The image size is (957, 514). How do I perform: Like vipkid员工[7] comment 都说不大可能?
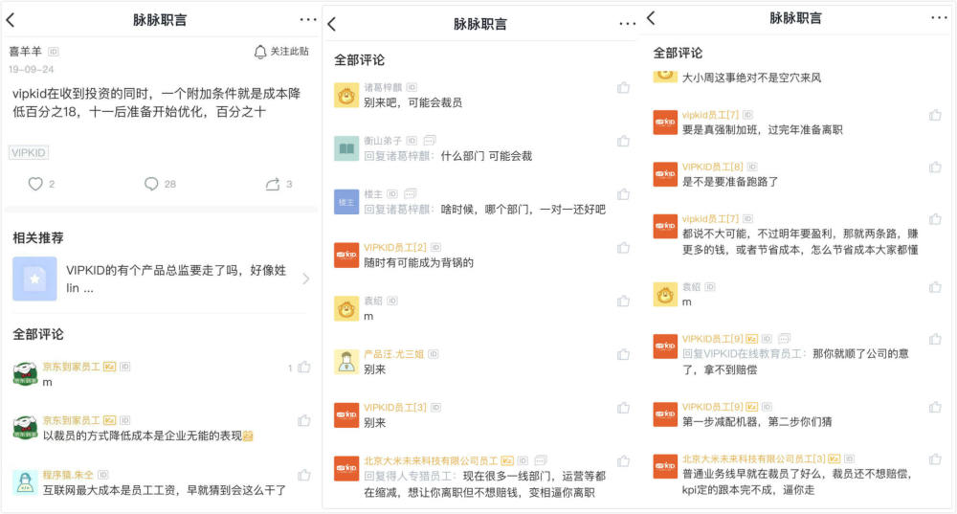(x=935, y=219)
